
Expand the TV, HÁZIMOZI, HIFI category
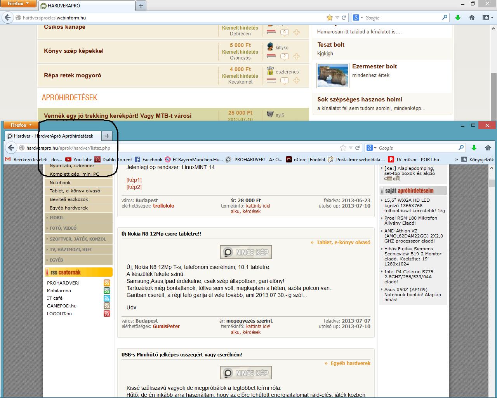[79, 250]
